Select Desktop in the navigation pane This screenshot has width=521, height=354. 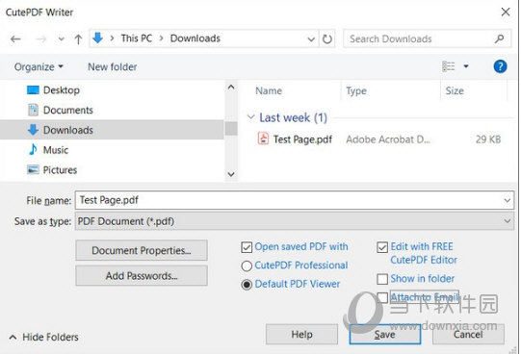pos(62,90)
